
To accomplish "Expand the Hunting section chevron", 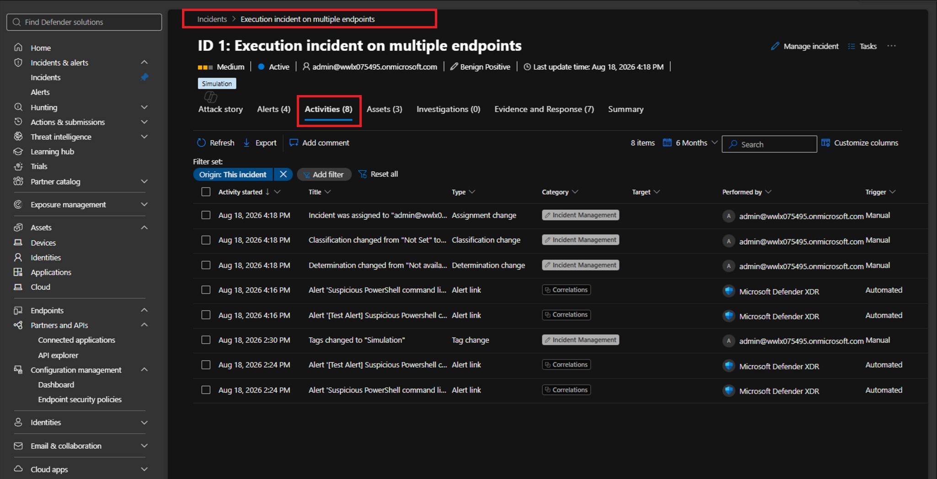I will click(145, 107).
